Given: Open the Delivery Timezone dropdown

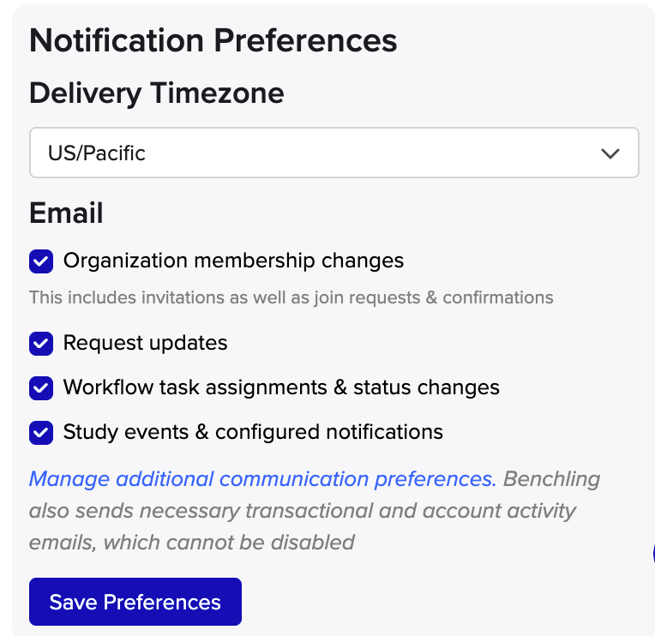Looking at the screenshot, I should click(x=334, y=153).
